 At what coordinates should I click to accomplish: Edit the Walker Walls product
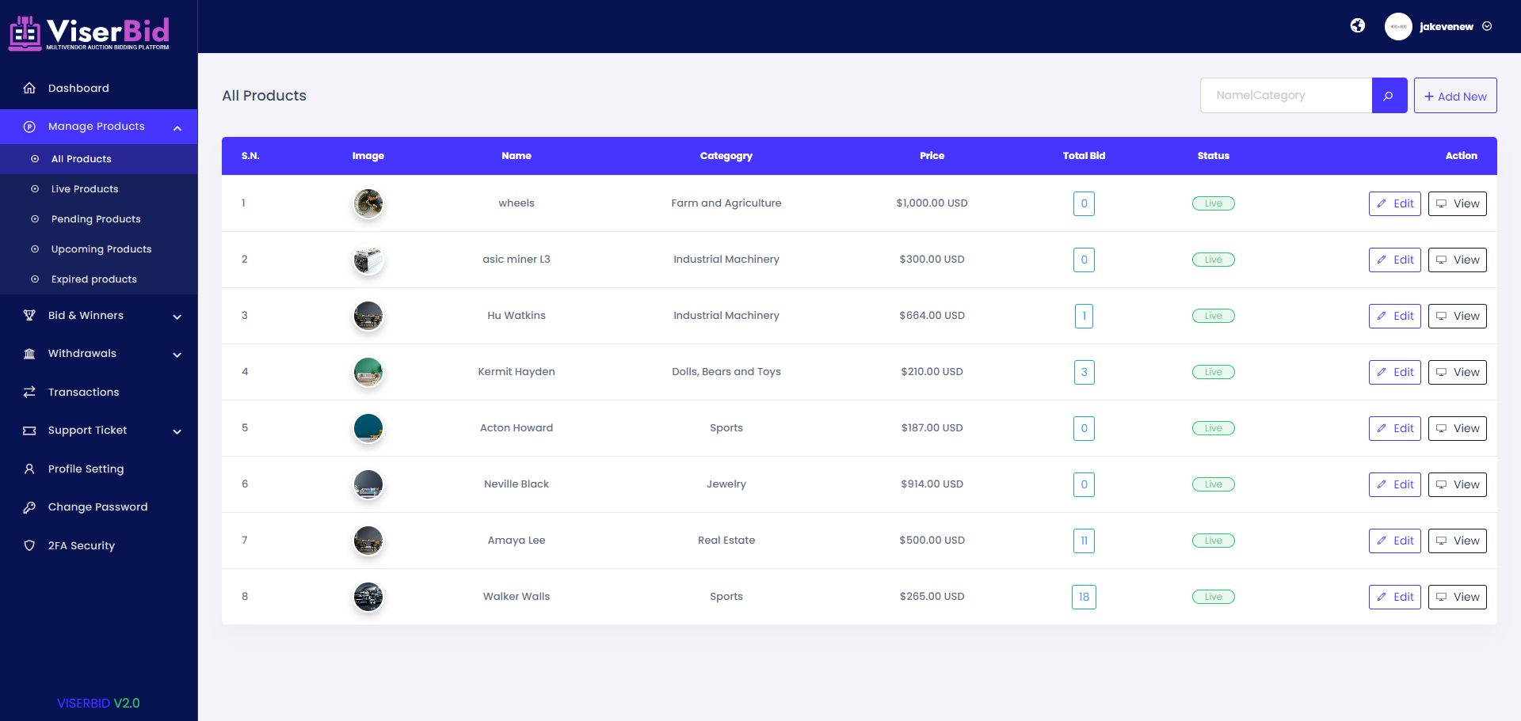(x=1395, y=597)
